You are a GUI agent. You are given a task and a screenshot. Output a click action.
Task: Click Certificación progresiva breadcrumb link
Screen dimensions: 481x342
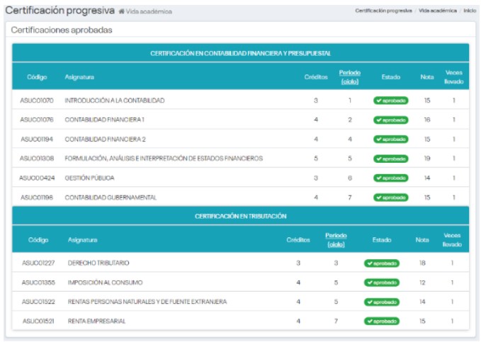click(x=383, y=11)
